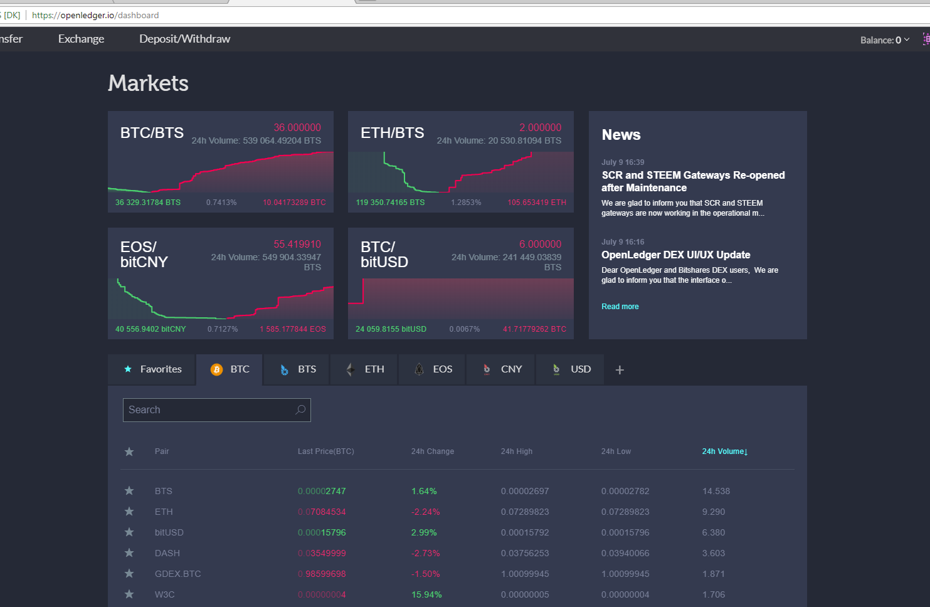The width and height of the screenshot is (930, 607).
Task: Sort by 24h Volume column
Action: (725, 451)
